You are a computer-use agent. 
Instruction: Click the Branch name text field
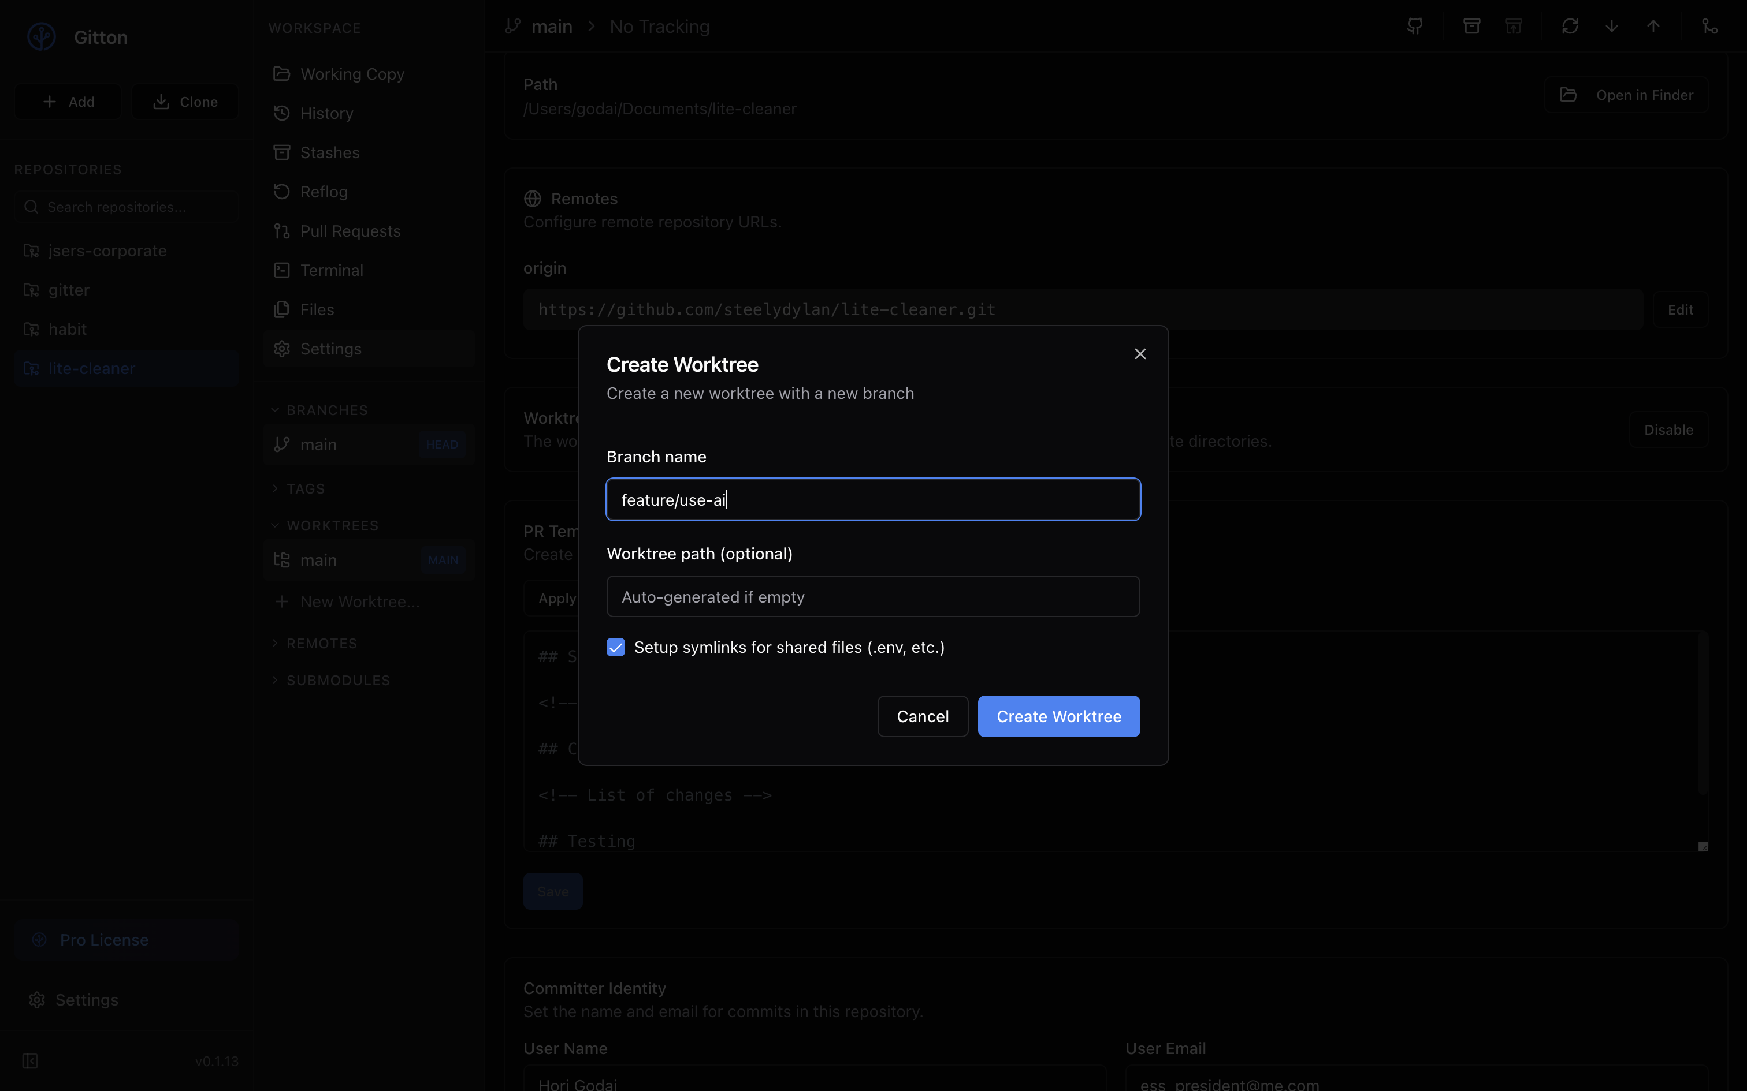point(873,499)
